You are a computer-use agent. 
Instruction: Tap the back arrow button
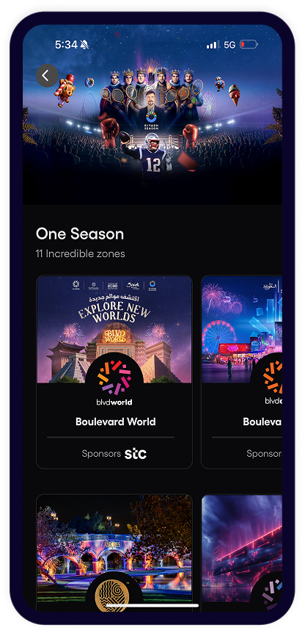coord(47,76)
